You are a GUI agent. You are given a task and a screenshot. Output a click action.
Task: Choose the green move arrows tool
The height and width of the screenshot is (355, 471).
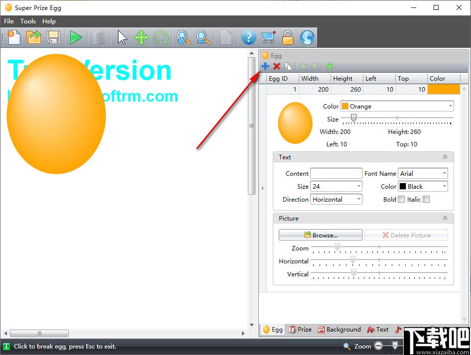[141, 37]
